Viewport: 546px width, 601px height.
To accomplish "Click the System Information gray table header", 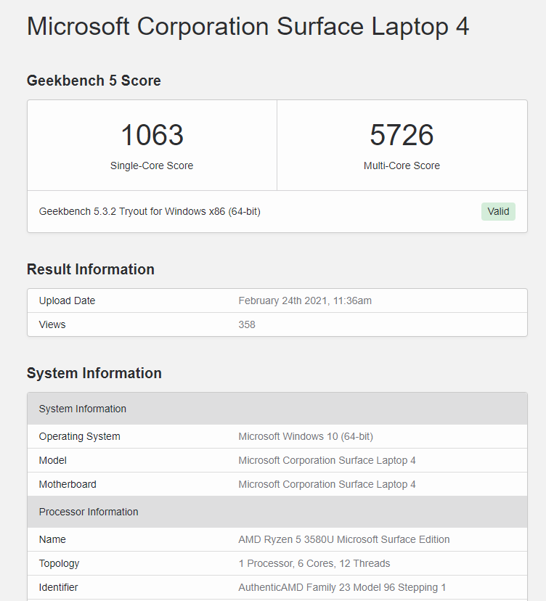I will [x=277, y=409].
